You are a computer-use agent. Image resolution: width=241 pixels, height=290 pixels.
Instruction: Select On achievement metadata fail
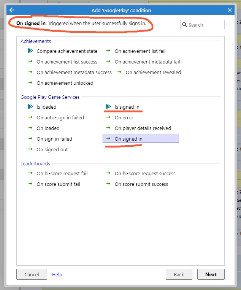click(x=147, y=62)
